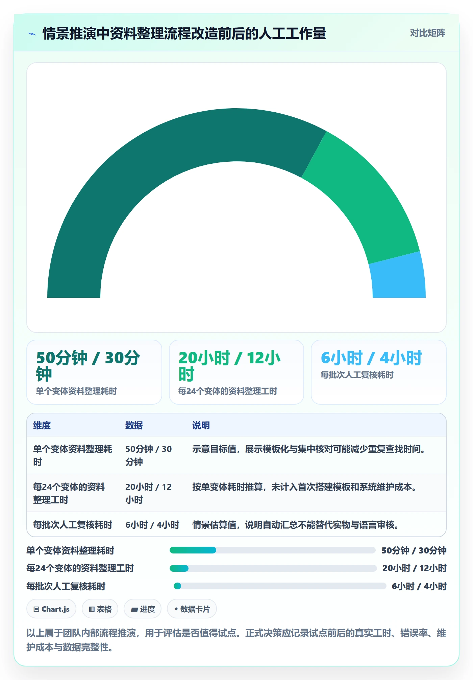The image size is (473, 680).
Task: Click the 数据卡片 tag chip
Action: (192, 609)
